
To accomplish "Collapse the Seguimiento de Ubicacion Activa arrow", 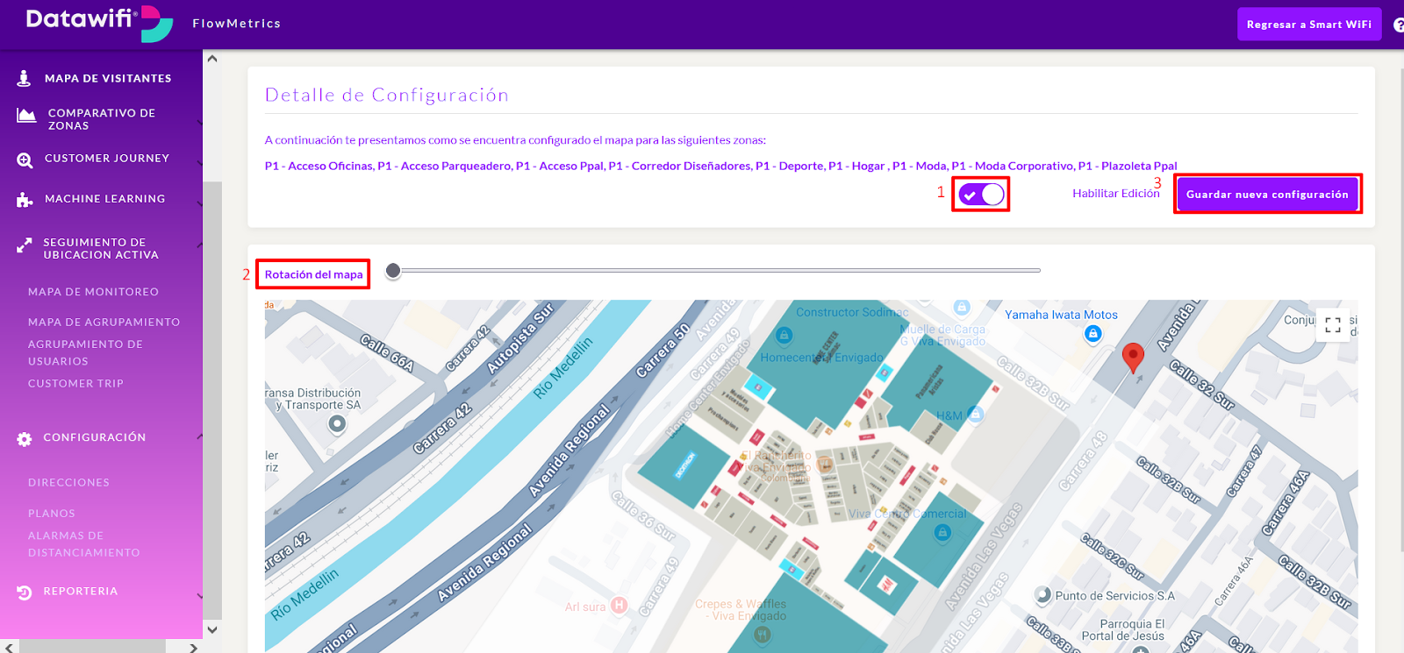I will (199, 245).
